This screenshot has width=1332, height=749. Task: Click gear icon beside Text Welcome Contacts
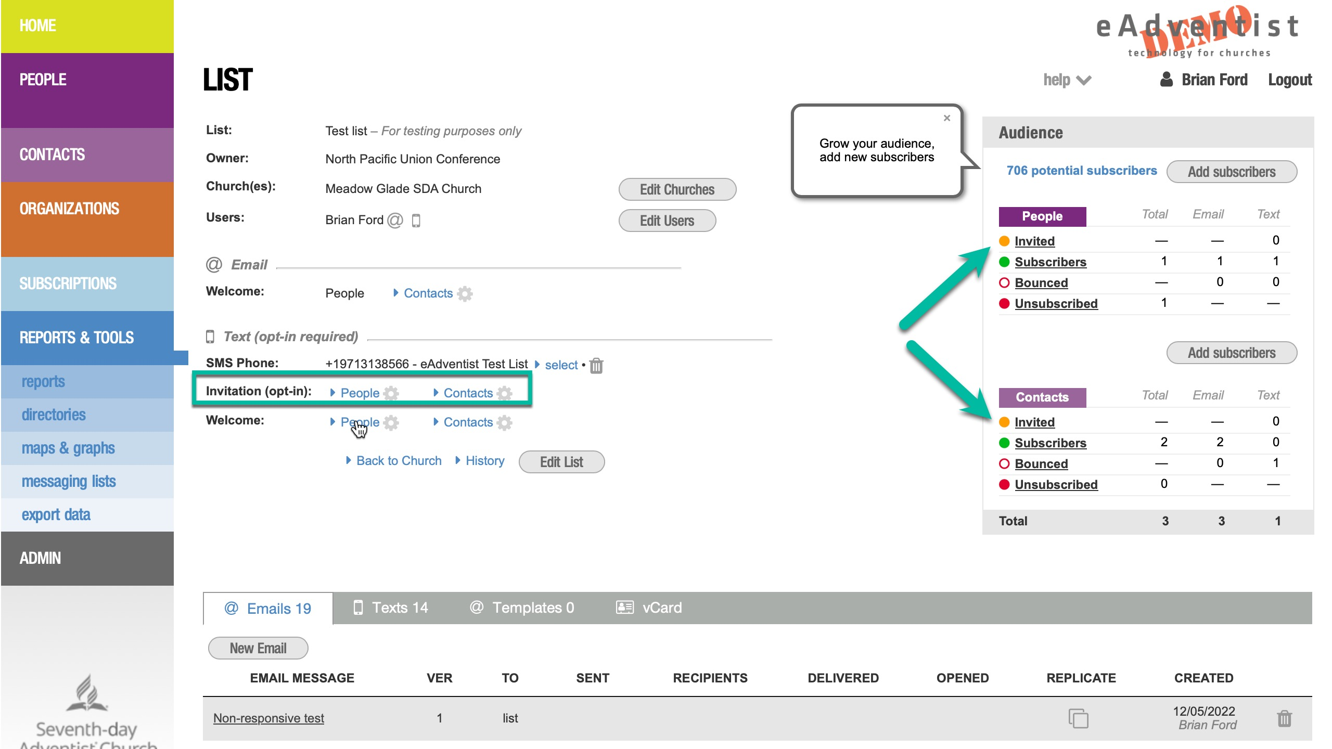coord(504,422)
